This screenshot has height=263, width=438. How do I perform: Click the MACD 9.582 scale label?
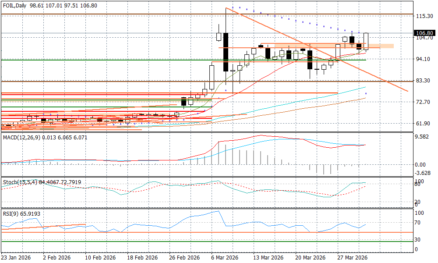click(423, 136)
